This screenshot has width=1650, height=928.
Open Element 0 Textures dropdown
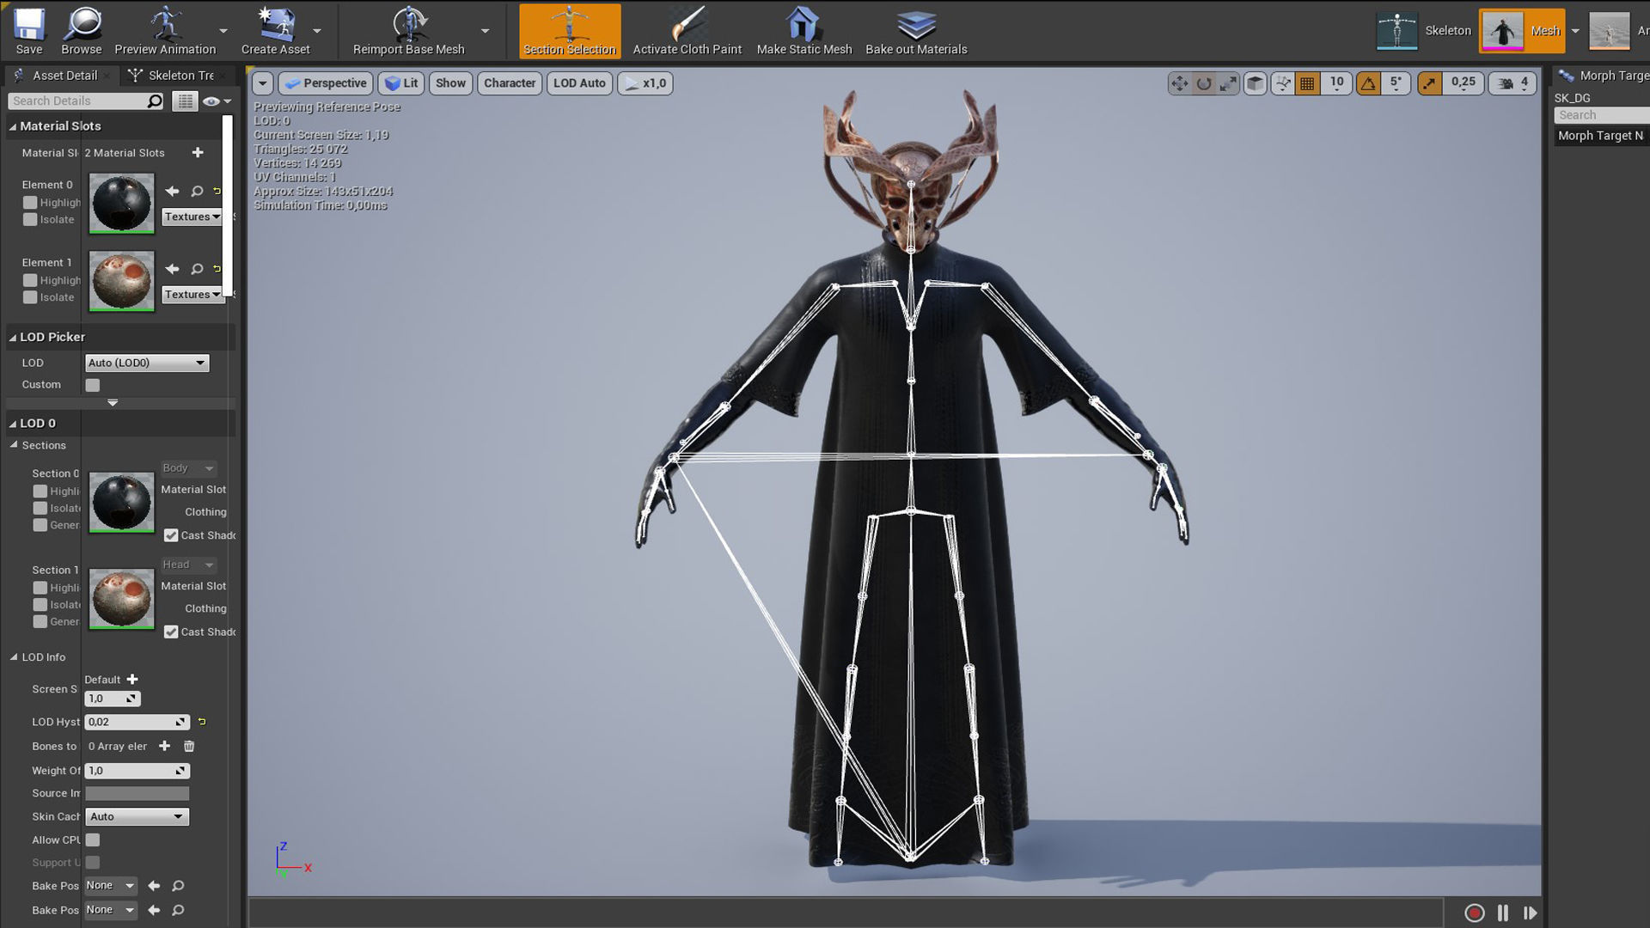point(192,217)
